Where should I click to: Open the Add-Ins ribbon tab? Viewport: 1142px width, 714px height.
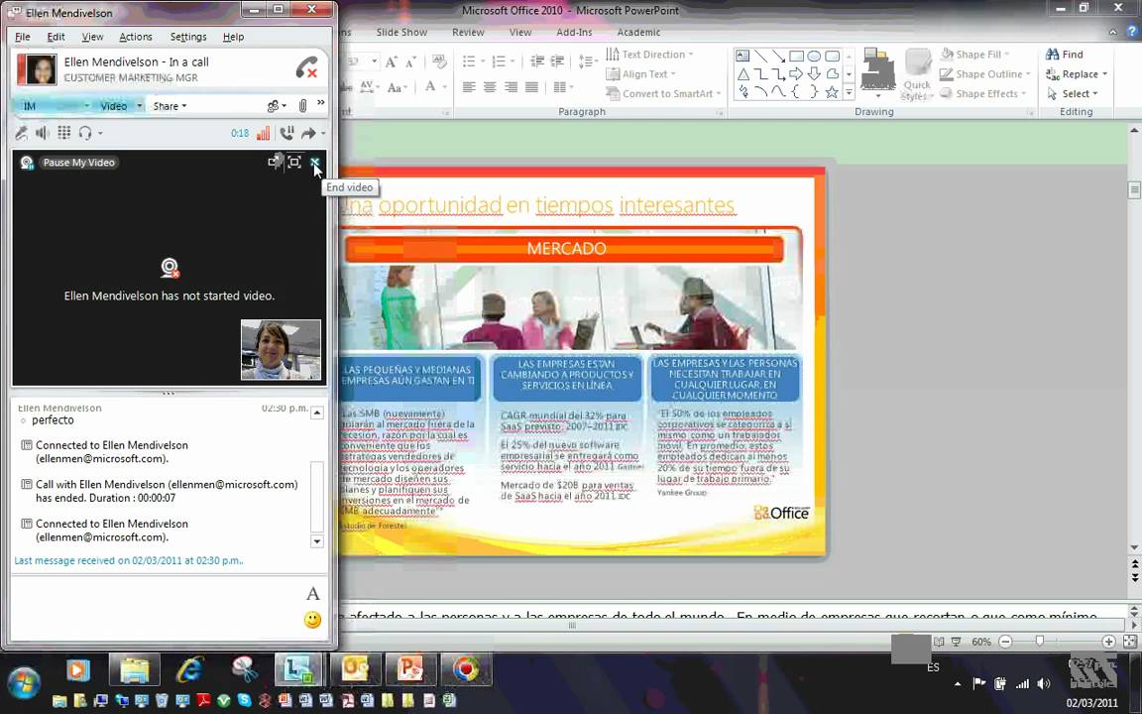pyautogui.click(x=574, y=32)
